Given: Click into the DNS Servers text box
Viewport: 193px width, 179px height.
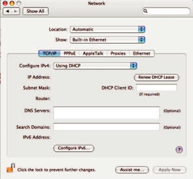Looking at the screenshot, I should point(107,113).
